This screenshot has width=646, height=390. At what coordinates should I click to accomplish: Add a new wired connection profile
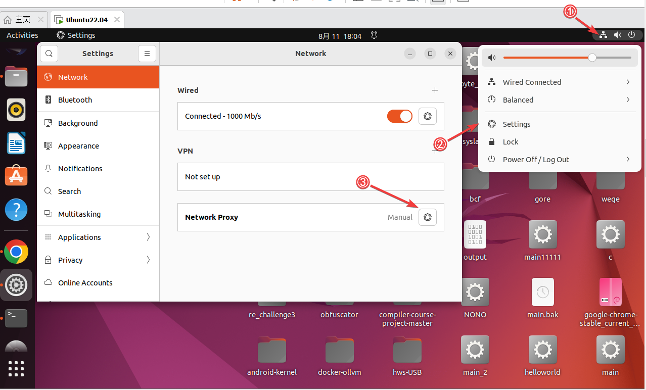435,90
